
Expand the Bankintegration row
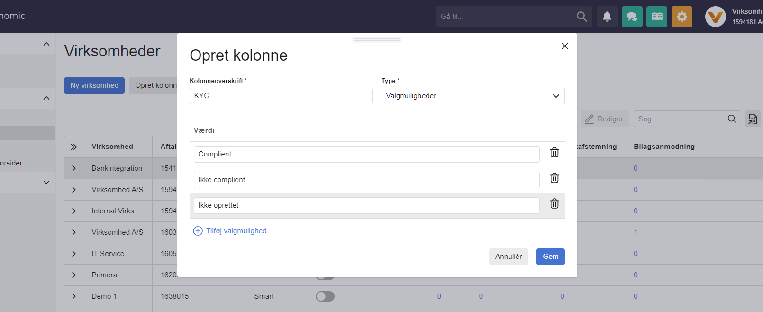pyautogui.click(x=74, y=168)
